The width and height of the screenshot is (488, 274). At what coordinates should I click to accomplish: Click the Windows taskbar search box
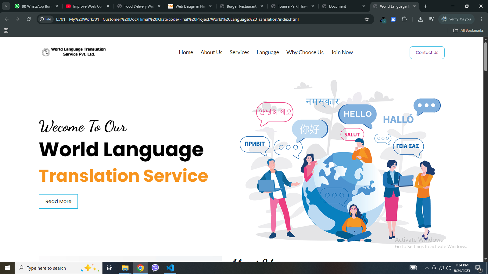[x=49, y=268]
